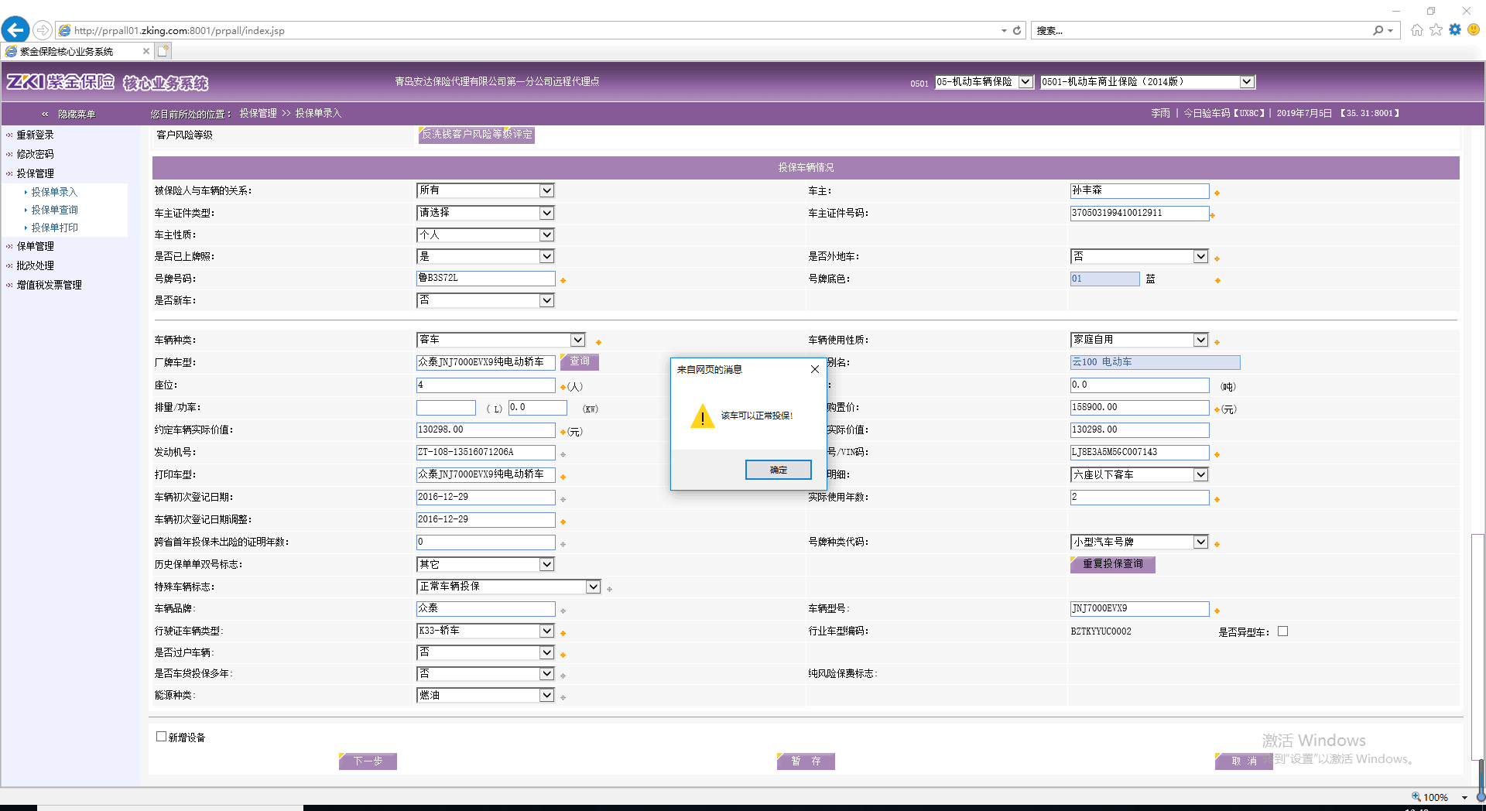
Task: Click the zoom level magnifier icon
Action: [x=1416, y=797]
